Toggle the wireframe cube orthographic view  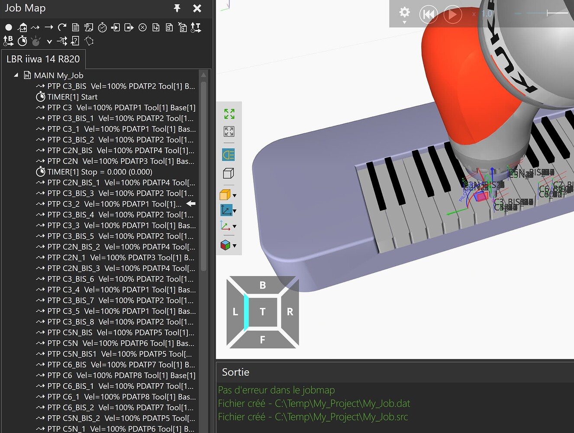click(229, 174)
